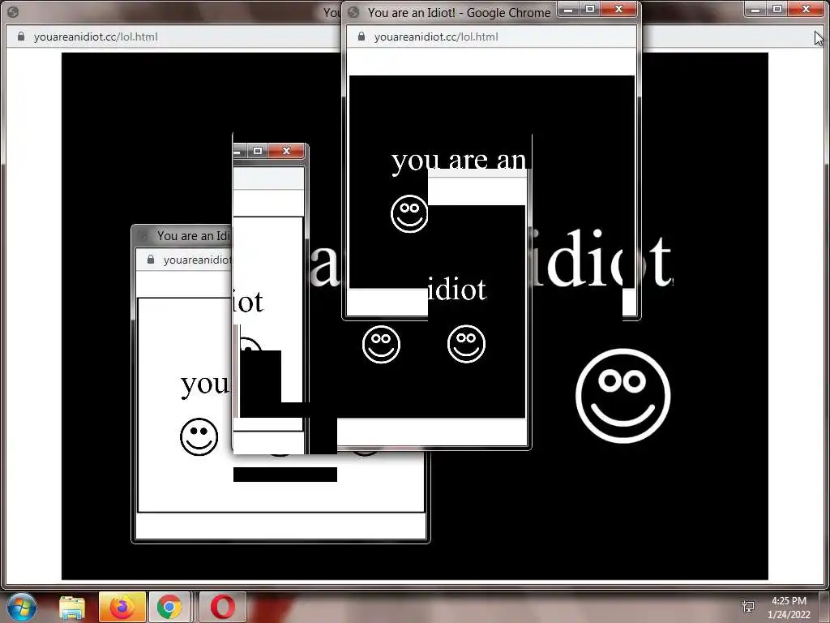The image size is (830, 623).
Task: Select the URL in the top popup address bar
Action: (436, 37)
